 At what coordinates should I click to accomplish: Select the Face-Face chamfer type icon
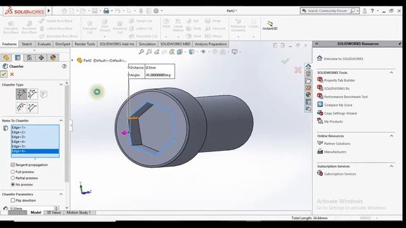click(x=32, y=108)
